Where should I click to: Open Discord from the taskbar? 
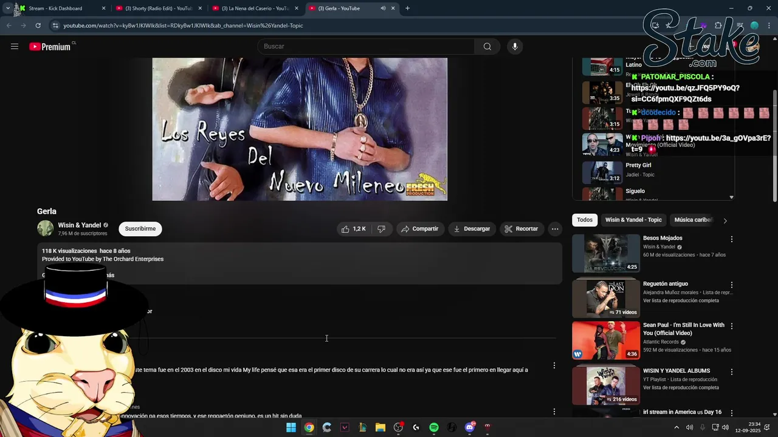click(469, 427)
